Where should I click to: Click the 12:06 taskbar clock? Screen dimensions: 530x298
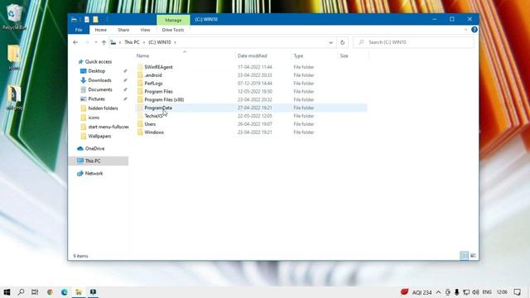pyautogui.click(x=502, y=292)
